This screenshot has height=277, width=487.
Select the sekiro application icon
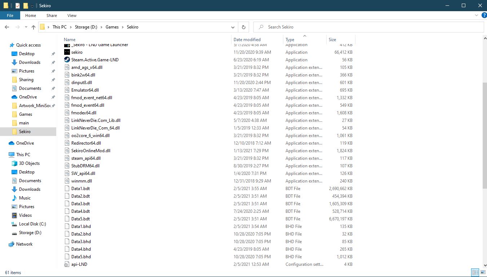point(67,52)
